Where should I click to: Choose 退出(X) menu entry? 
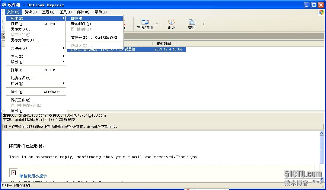(36, 111)
